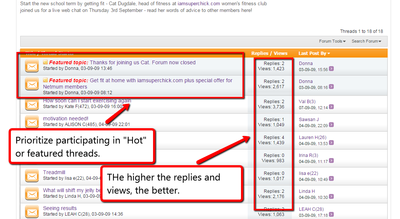Click the envelope icon beside "Thanks for joining us Cat"
The width and height of the screenshot is (400, 219).
pyautogui.click(x=32, y=66)
